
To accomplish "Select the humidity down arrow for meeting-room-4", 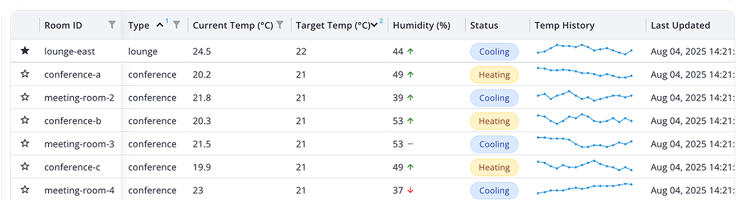I will pos(410,190).
